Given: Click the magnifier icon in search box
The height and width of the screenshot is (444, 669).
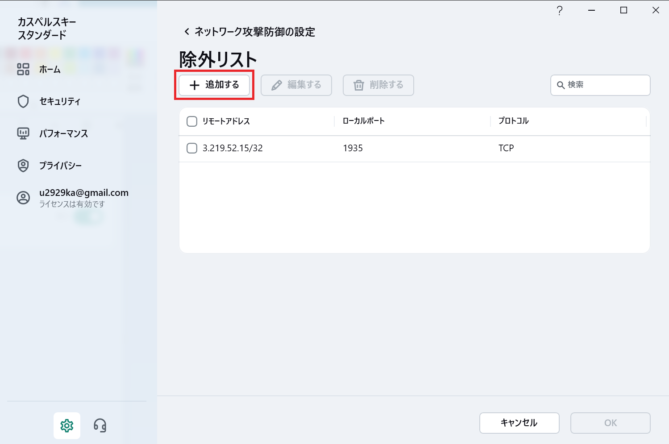Looking at the screenshot, I should click(561, 85).
